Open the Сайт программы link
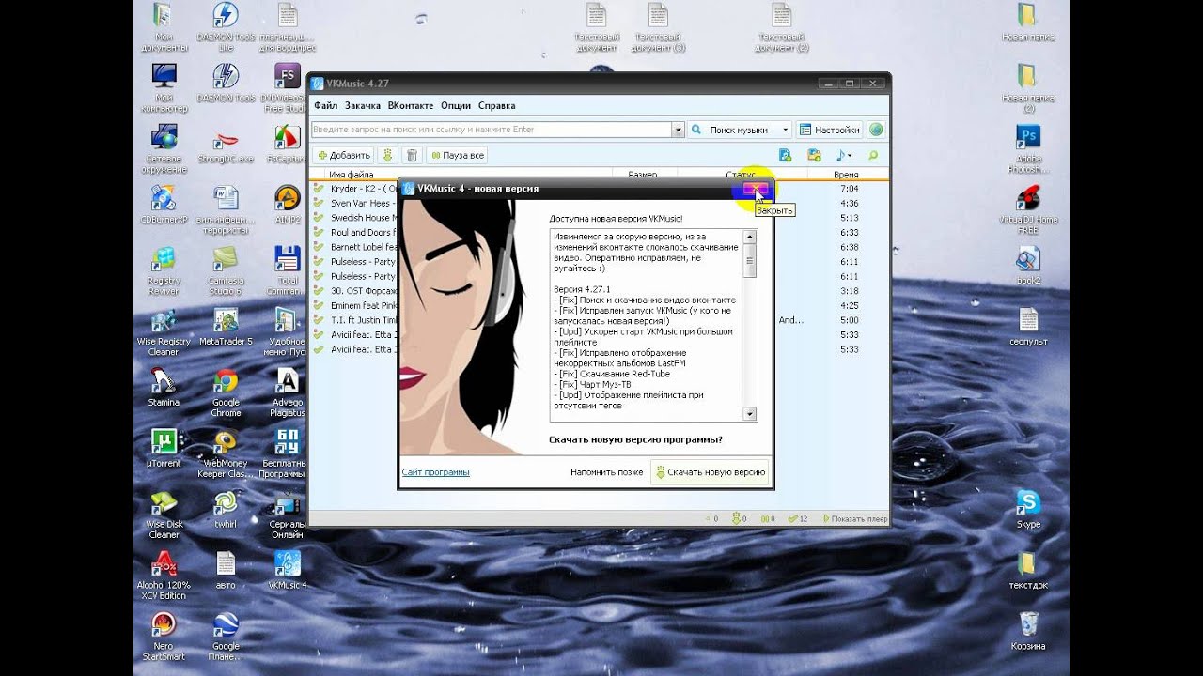The width and height of the screenshot is (1203, 676). 435,472
